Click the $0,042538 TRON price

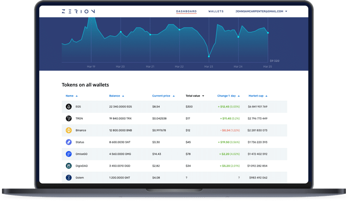point(159,118)
